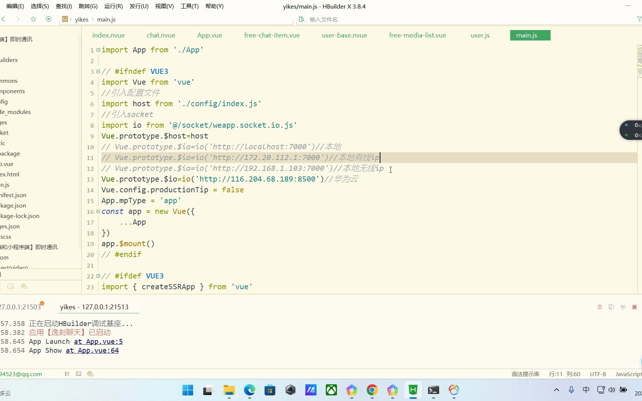Click the status bar list icon

point(67,374)
